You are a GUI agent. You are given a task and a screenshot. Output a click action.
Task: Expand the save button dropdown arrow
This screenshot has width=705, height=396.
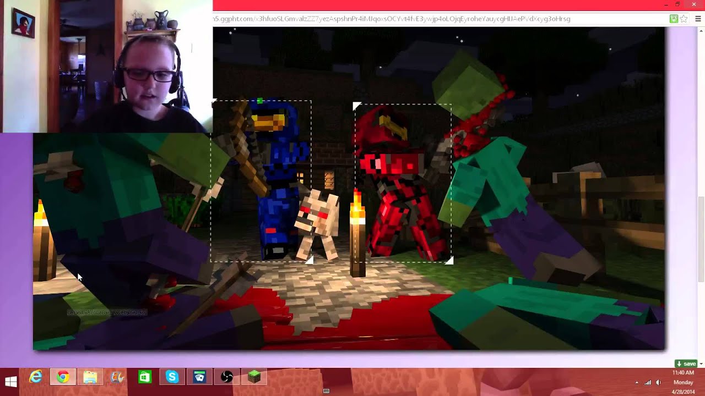pos(701,364)
